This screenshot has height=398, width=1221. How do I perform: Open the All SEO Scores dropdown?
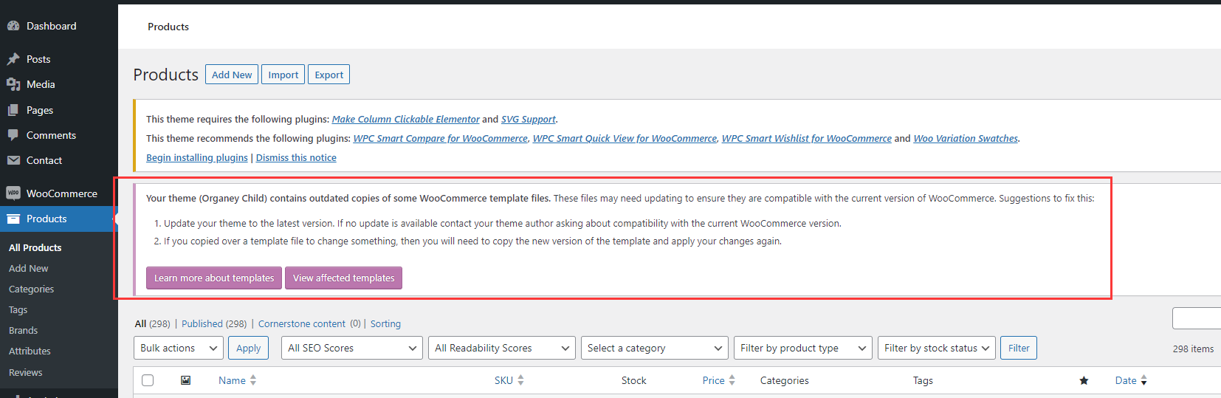(x=352, y=348)
